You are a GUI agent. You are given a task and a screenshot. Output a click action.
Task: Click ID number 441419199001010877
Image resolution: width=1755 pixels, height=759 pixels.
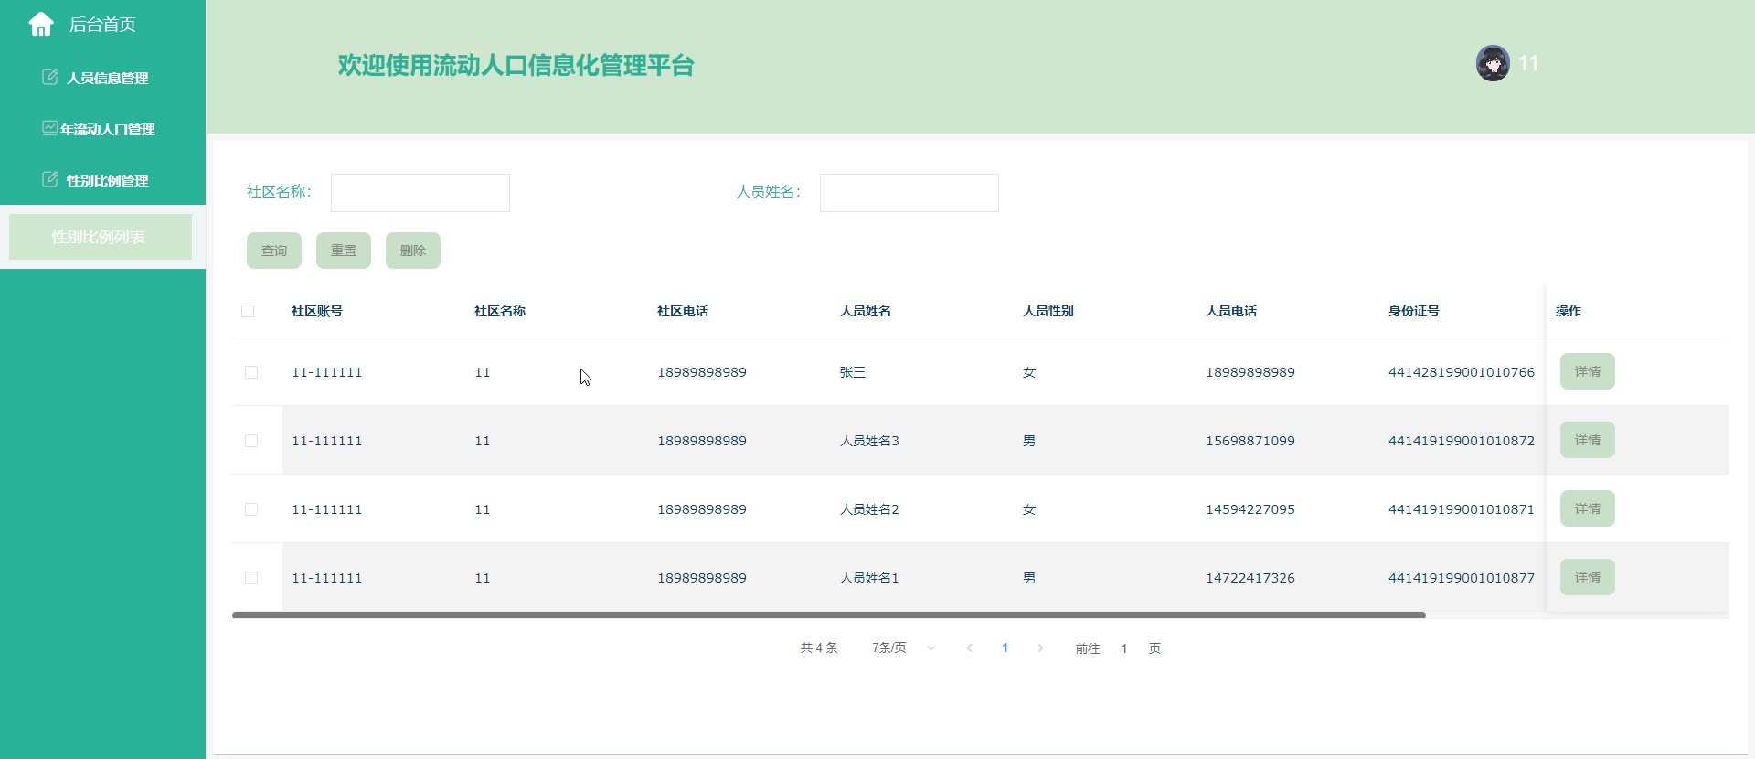point(1462,578)
